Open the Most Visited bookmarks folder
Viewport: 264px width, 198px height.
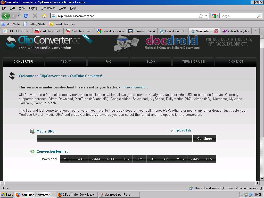pos(11,24)
